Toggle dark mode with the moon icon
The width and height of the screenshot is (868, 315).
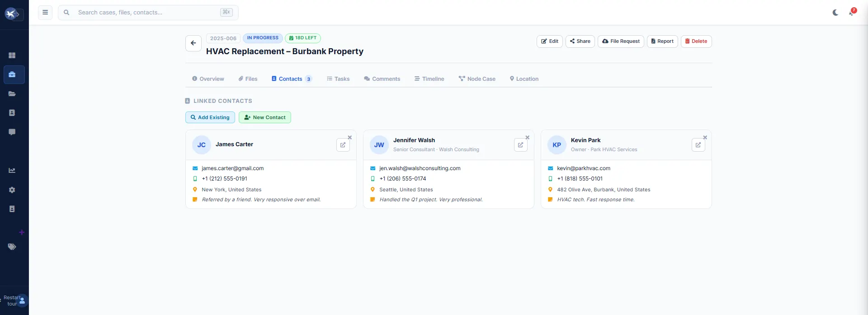[x=835, y=13]
